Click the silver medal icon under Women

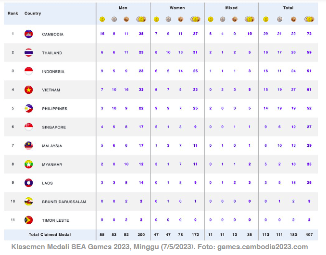168,19
